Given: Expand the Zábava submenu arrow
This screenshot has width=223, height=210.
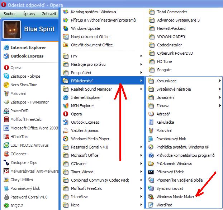Looking at the screenshot, I should point(220,106).
